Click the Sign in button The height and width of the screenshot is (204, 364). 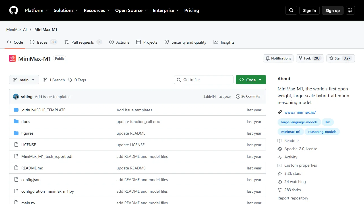[x=309, y=10]
